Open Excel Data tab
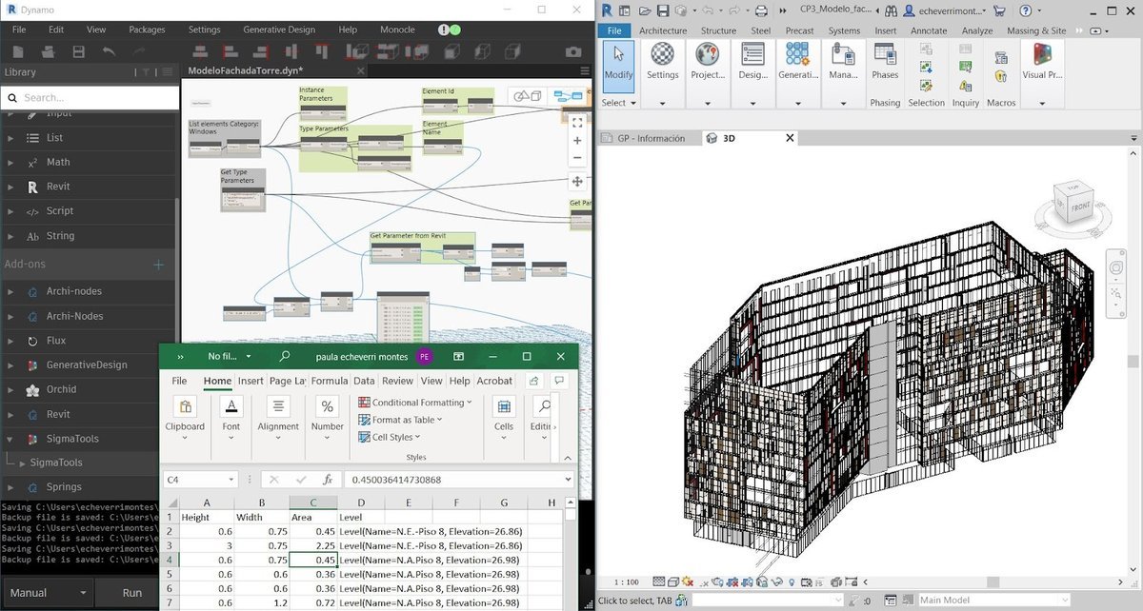This screenshot has width=1143, height=611. click(x=364, y=381)
